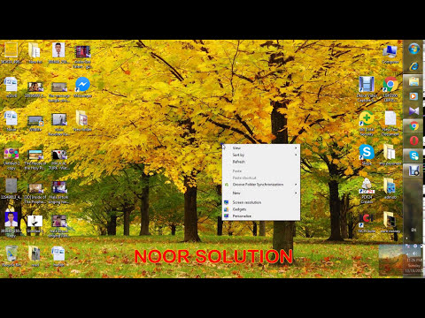This screenshot has height=318, width=425.
Task: Open the Skype desktop shortcut
Action: tap(367, 155)
